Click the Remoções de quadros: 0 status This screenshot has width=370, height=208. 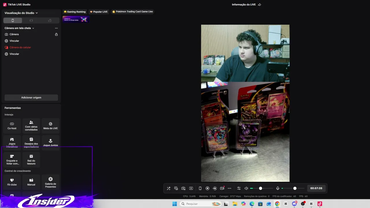pyautogui.click(x=257, y=196)
